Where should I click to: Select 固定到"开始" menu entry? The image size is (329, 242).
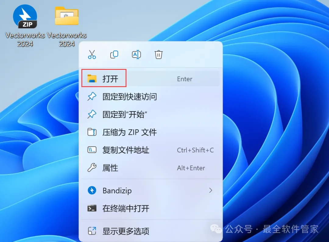pos(150,115)
